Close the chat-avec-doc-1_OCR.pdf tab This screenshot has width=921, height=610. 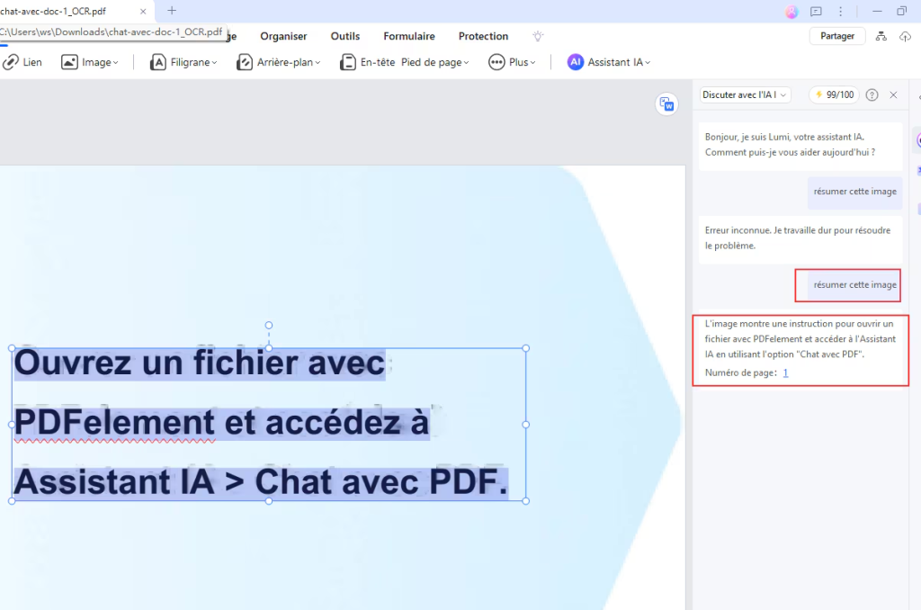pos(143,11)
